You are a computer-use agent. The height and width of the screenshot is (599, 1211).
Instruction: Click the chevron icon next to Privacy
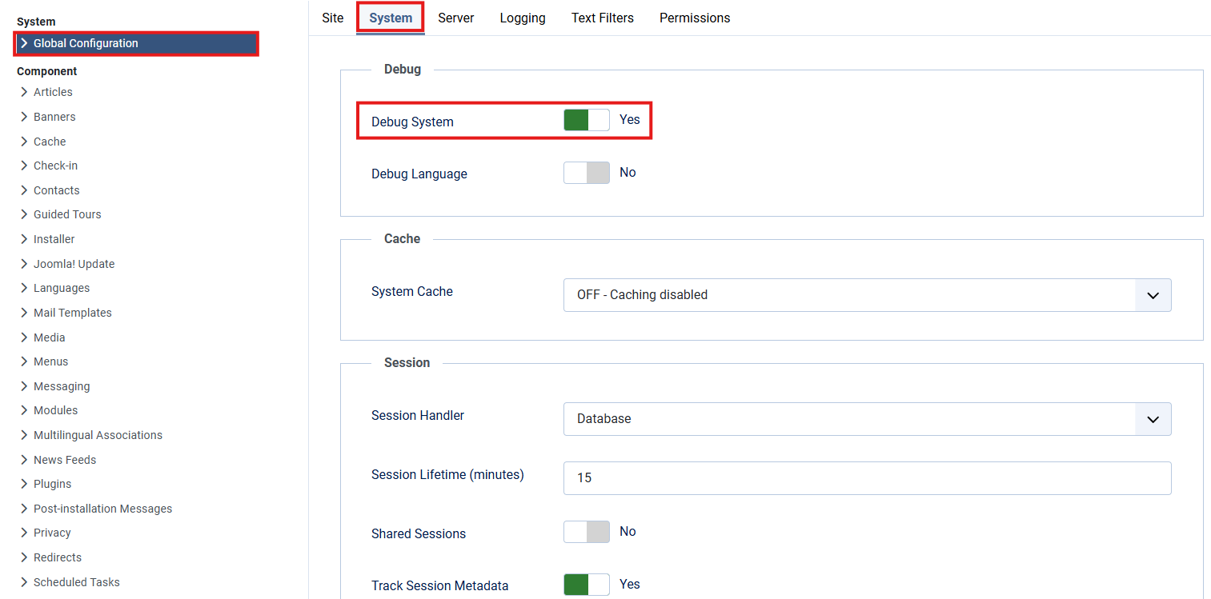click(x=24, y=533)
